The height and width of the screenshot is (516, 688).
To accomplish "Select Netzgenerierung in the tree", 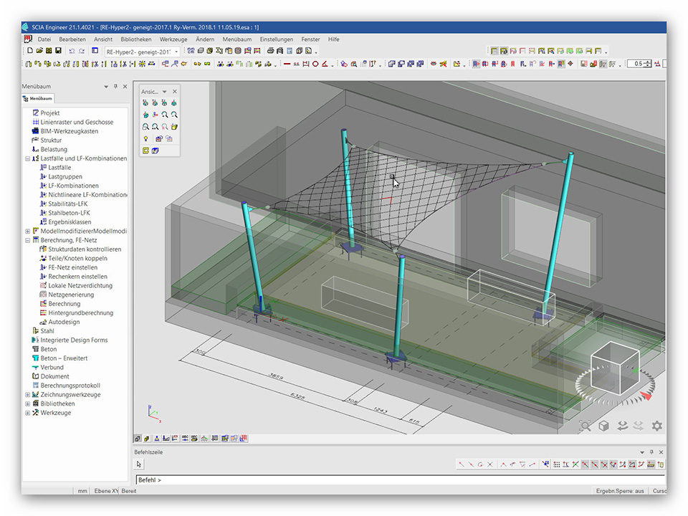I will (71, 295).
